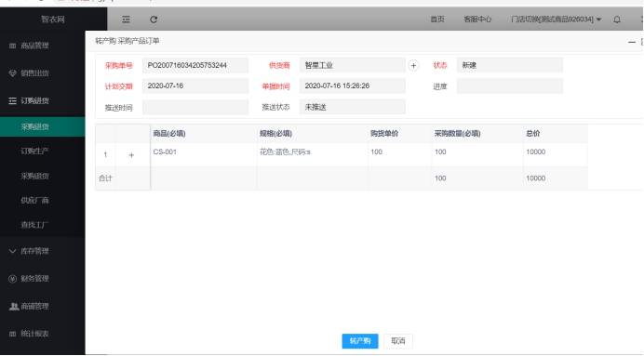
Task: Collapse the 订购进货 sidebar menu
Action: pos(35,100)
